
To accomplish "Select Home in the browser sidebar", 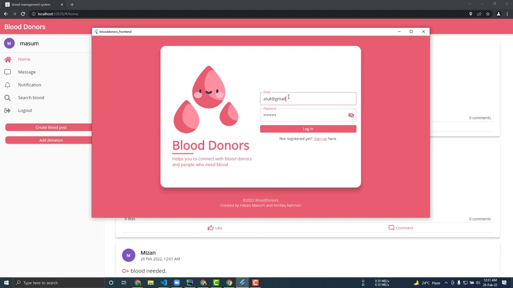I will point(24,59).
